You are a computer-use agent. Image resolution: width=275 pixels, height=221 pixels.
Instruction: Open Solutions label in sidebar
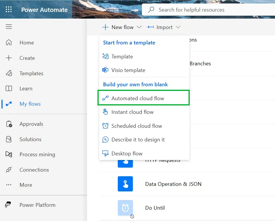click(x=30, y=139)
